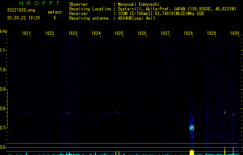Click the 1828 time marker
This screenshot has width=243, height=155.
coord(188,33)
